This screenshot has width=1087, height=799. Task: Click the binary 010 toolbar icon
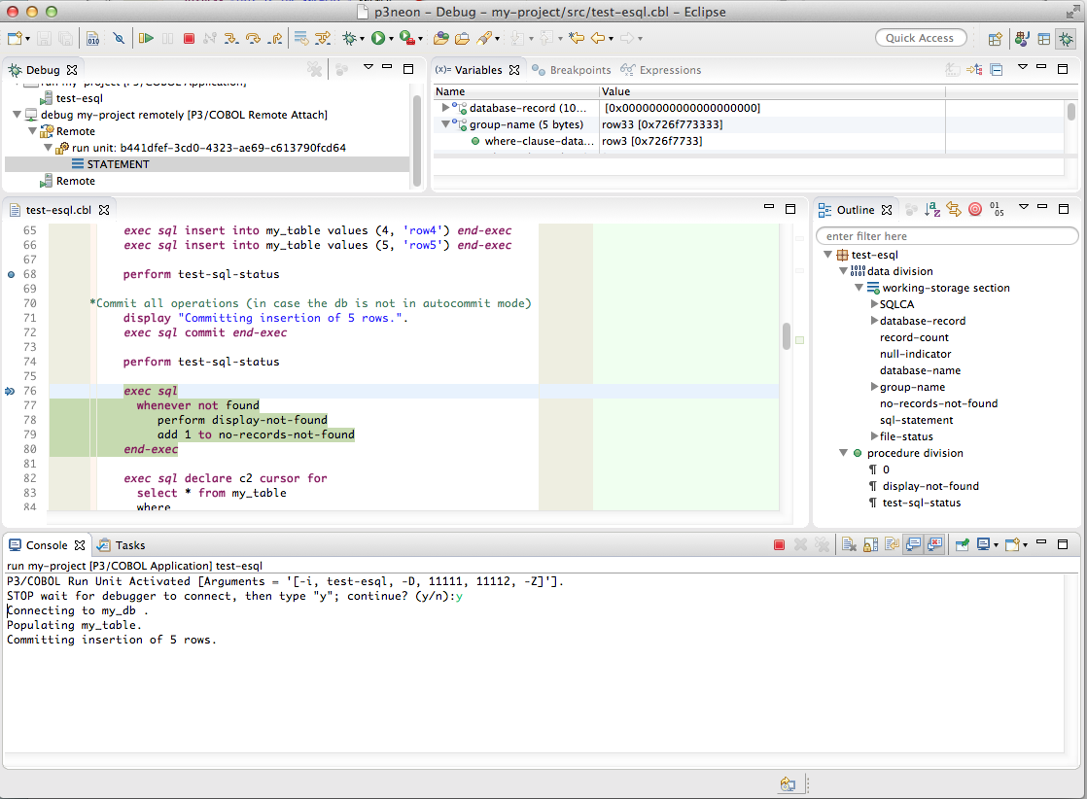pos(93,38)
